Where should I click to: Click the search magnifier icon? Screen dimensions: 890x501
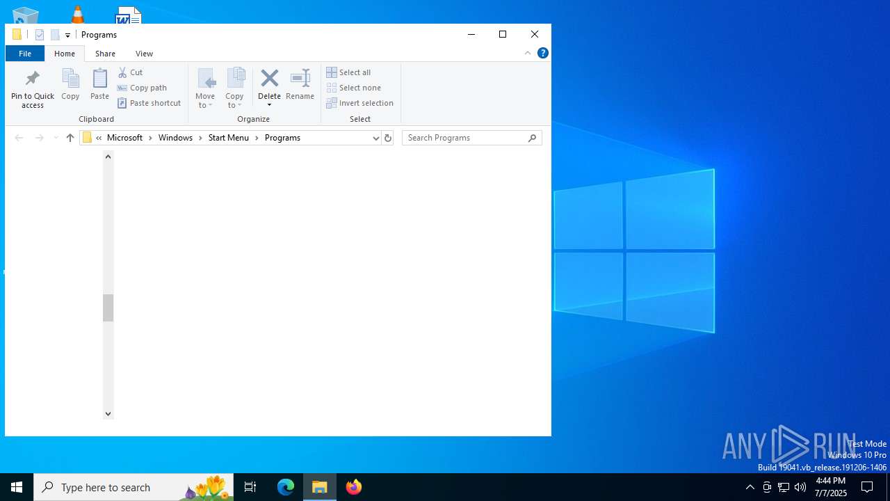(x=533, y=138)
